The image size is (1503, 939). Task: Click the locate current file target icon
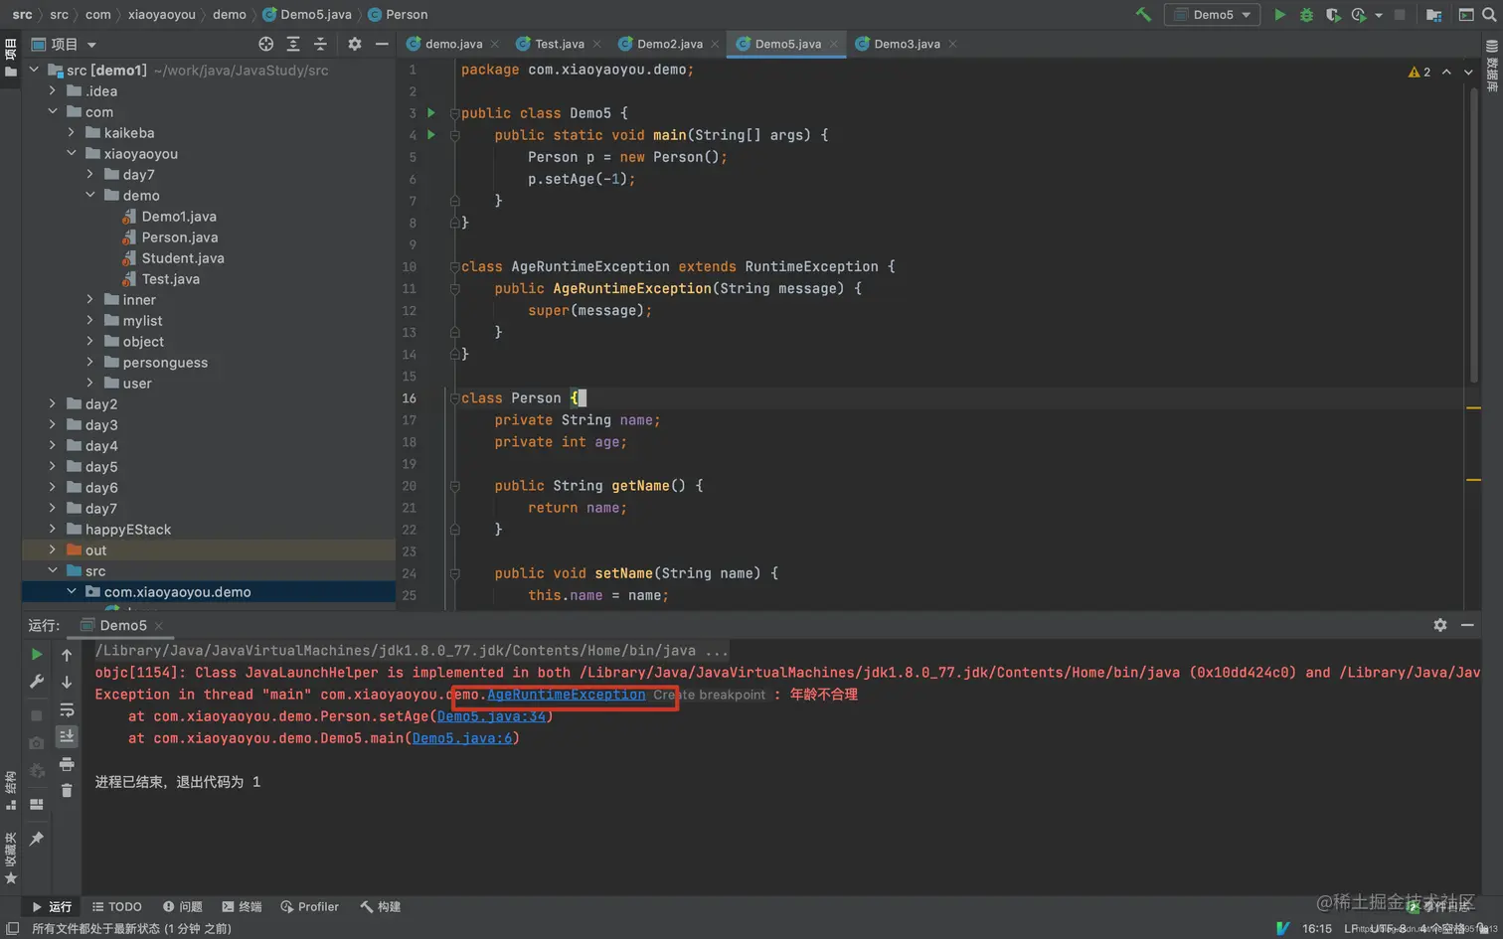[x=265, y=44]
